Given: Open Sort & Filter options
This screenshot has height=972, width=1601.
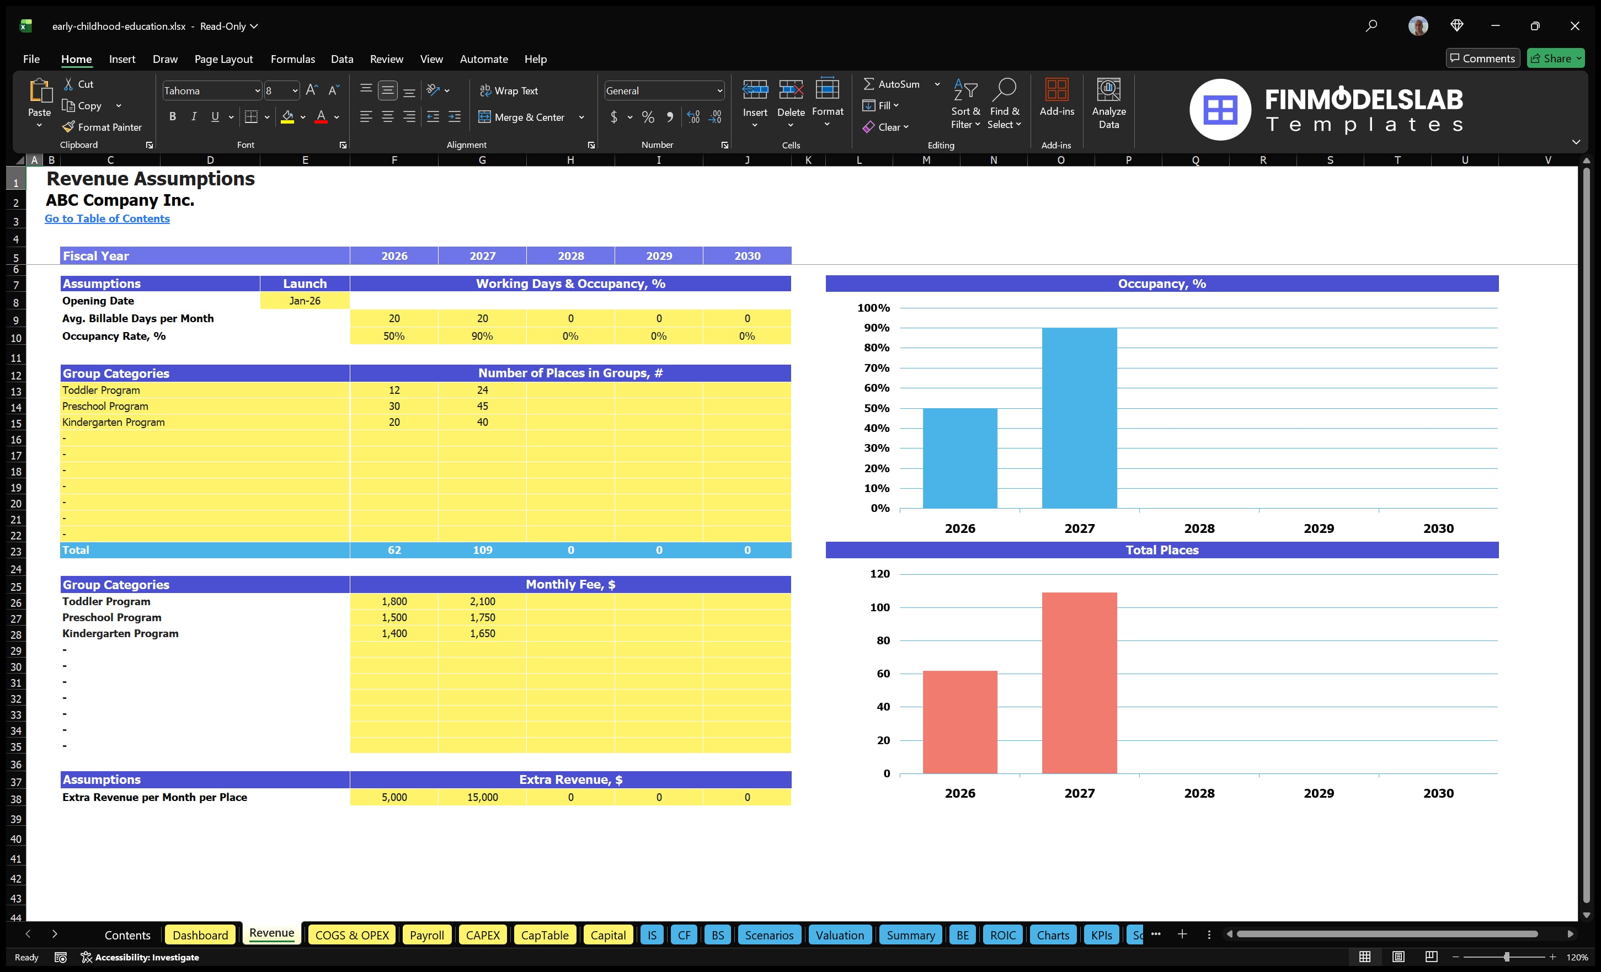Looking at the screenshot, I should [965, 104].
